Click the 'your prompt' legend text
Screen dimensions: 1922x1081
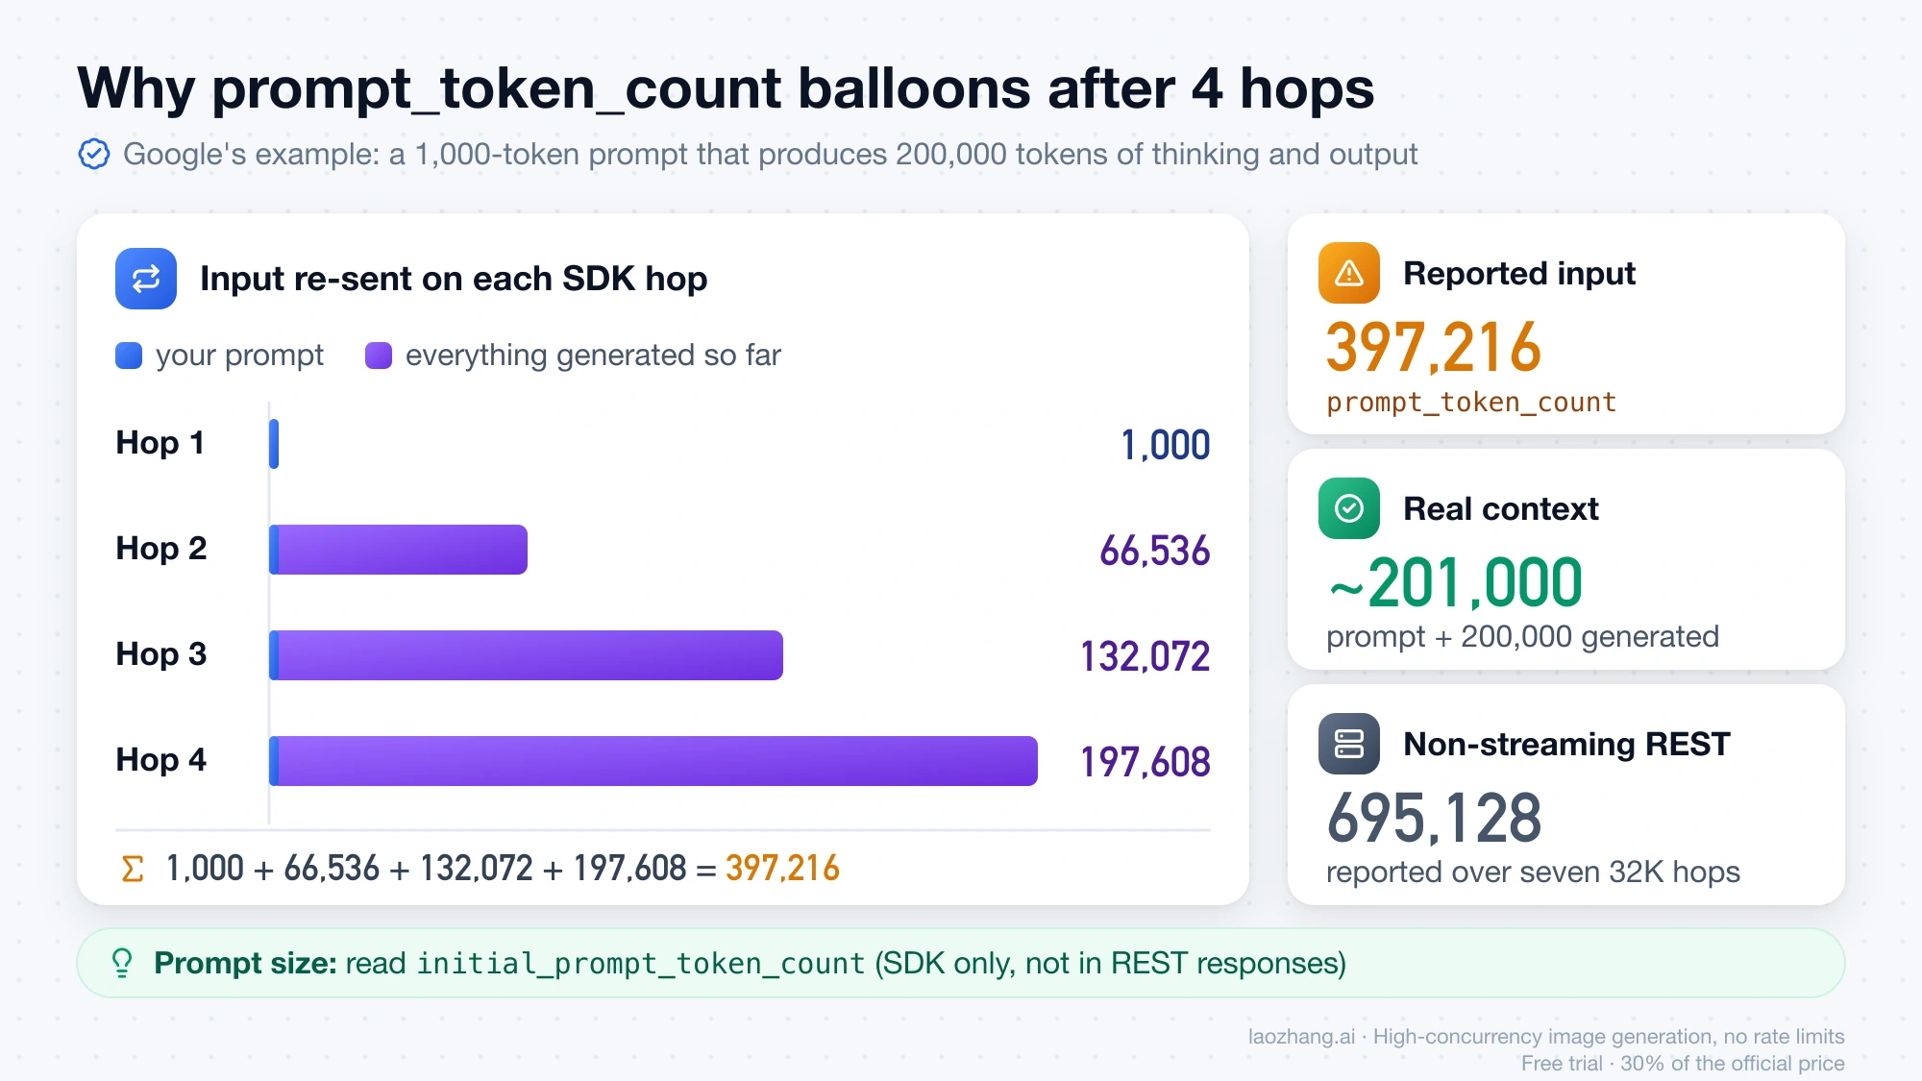coord(239,356)
